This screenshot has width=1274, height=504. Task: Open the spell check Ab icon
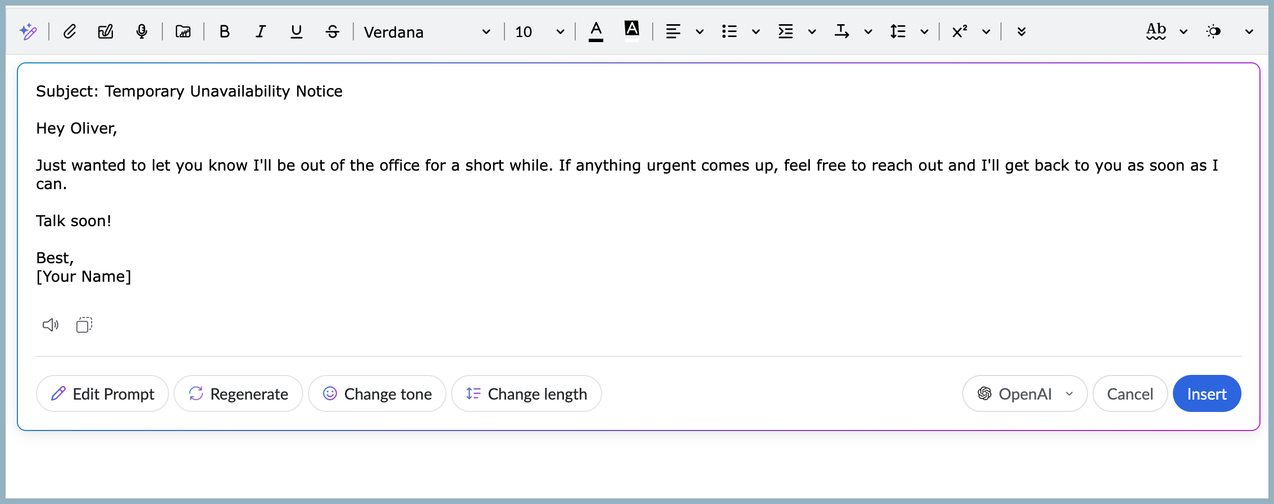coord(1156,31)
